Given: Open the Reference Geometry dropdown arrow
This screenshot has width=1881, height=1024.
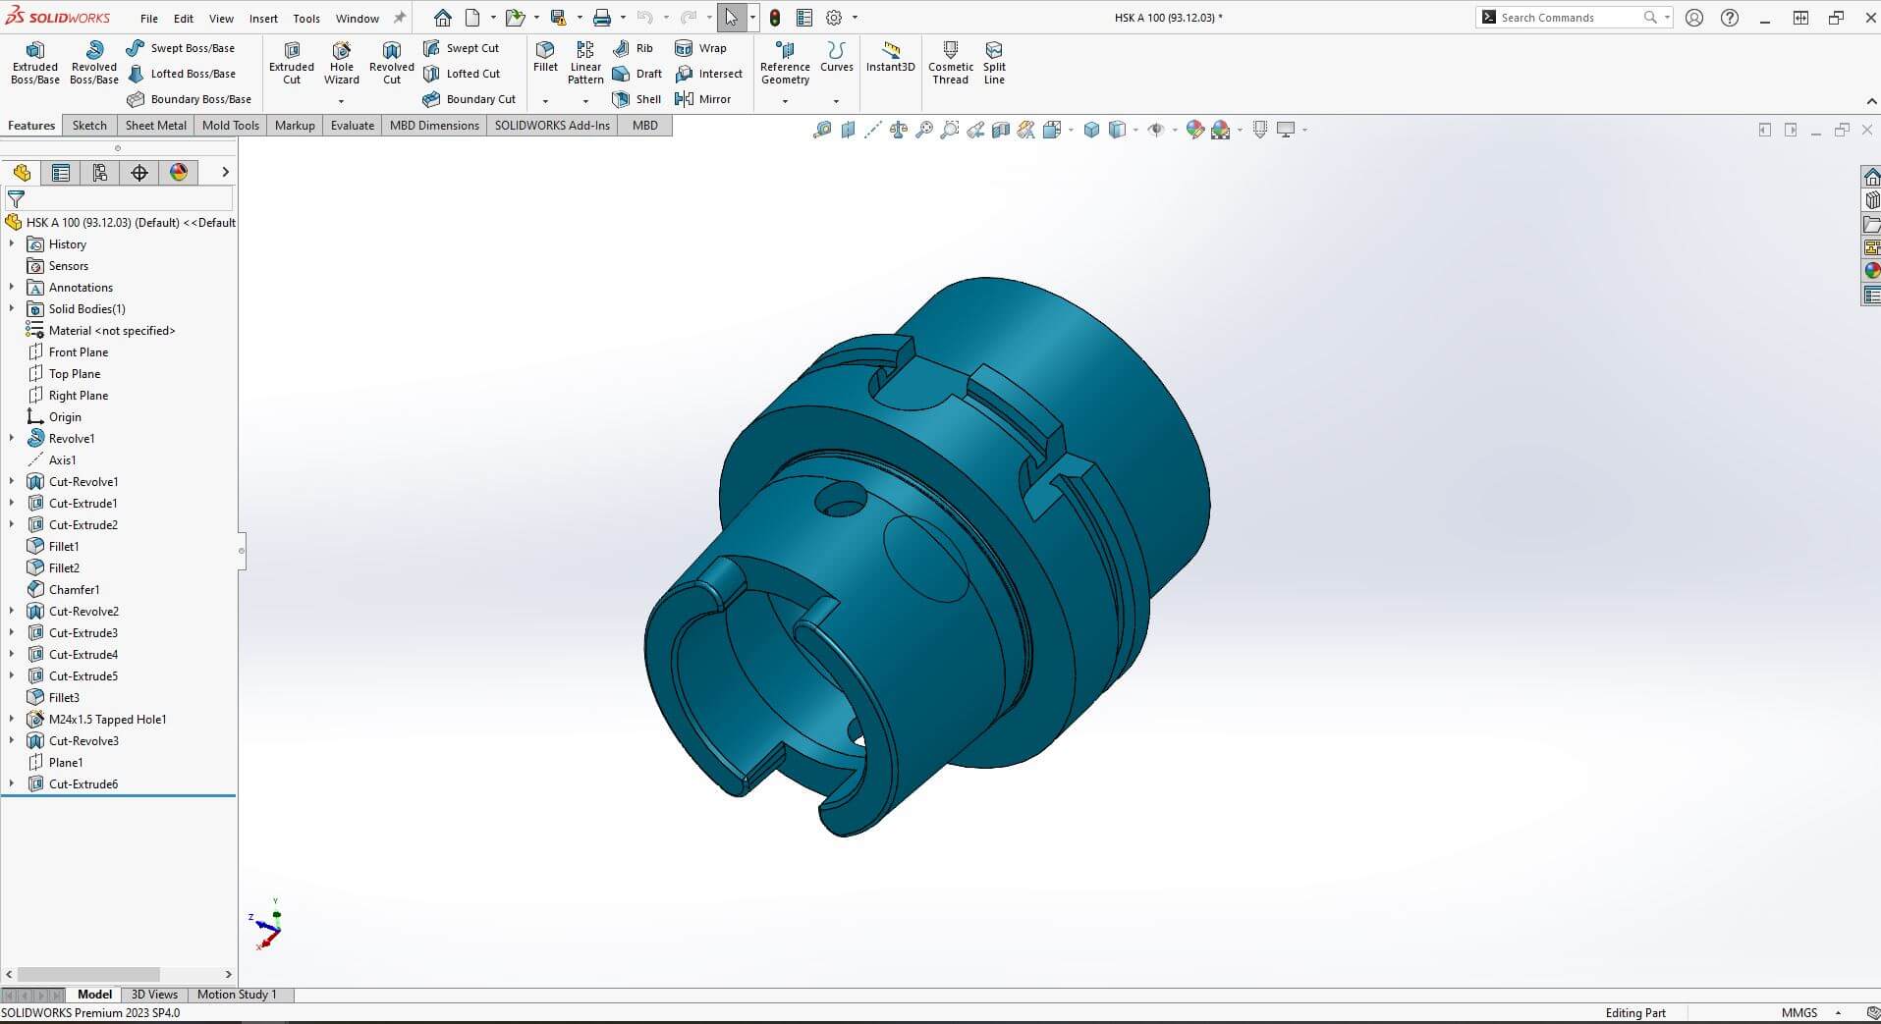Looking at the screenshot, I should 785,101.
